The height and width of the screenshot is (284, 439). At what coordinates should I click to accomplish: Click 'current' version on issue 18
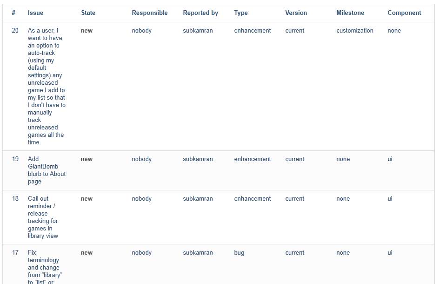click(x=294, y=198)
